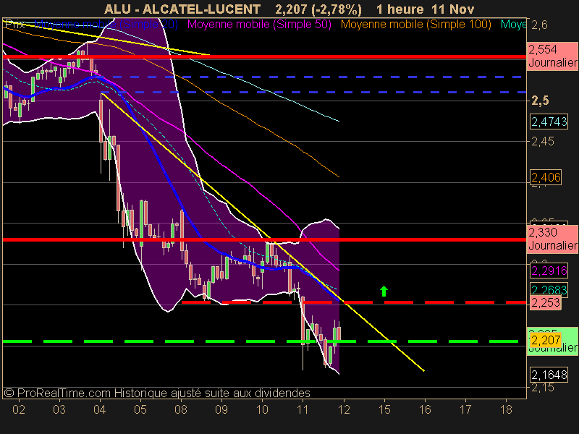Select legend Moyenne mobile (Simple 100)
Viewport: 579px width, 434px height.
point(415,25)
